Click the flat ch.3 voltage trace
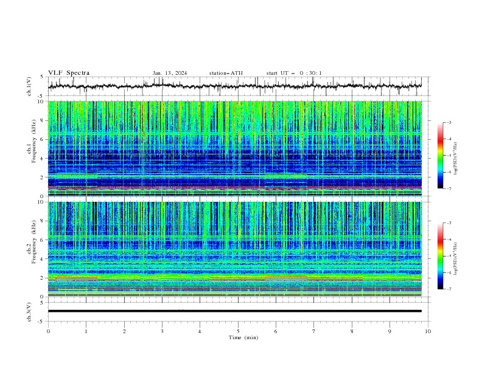 [235, 311]
